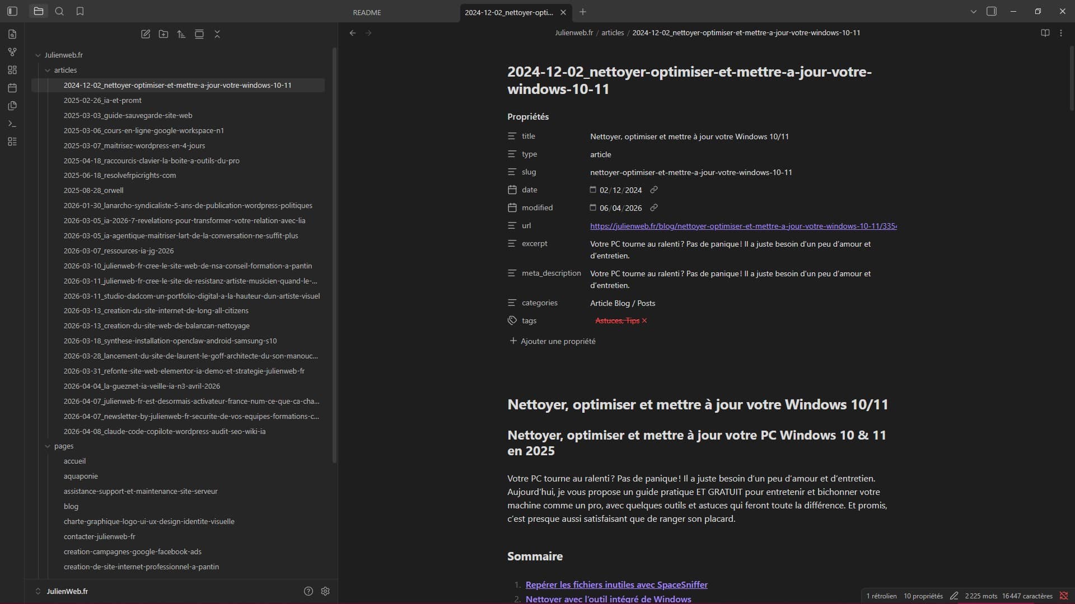The width and height of the screenshot is (1075, 604).
Task: Collapse the pages folder
Action: 48,446
